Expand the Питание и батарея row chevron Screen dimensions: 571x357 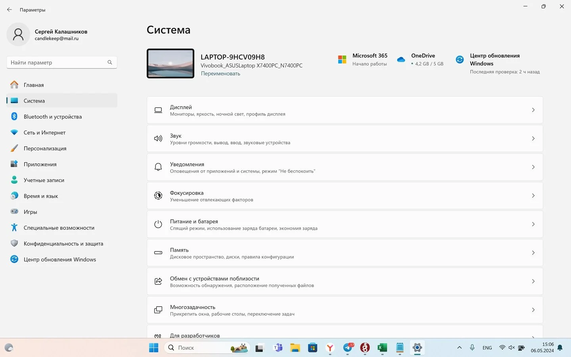tap(533, 224)
